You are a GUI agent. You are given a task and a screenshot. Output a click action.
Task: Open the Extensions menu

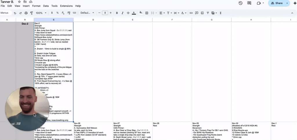click(66, 6)
